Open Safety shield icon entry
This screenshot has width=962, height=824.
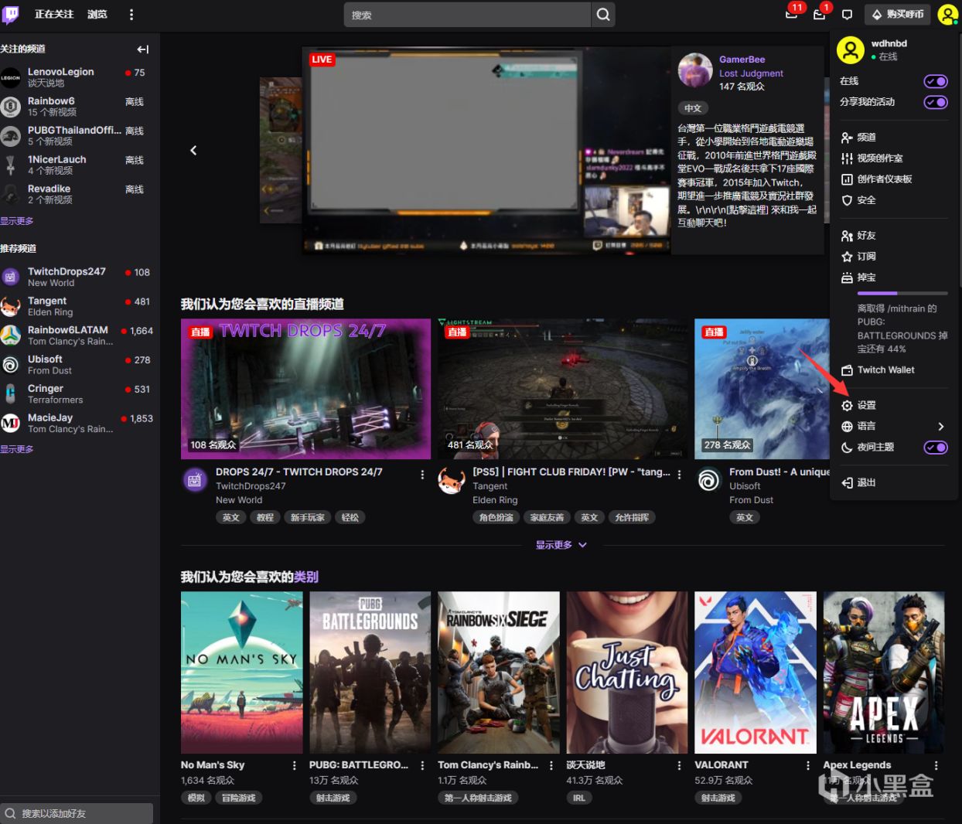pyautogui.click(x=858, y=199)
